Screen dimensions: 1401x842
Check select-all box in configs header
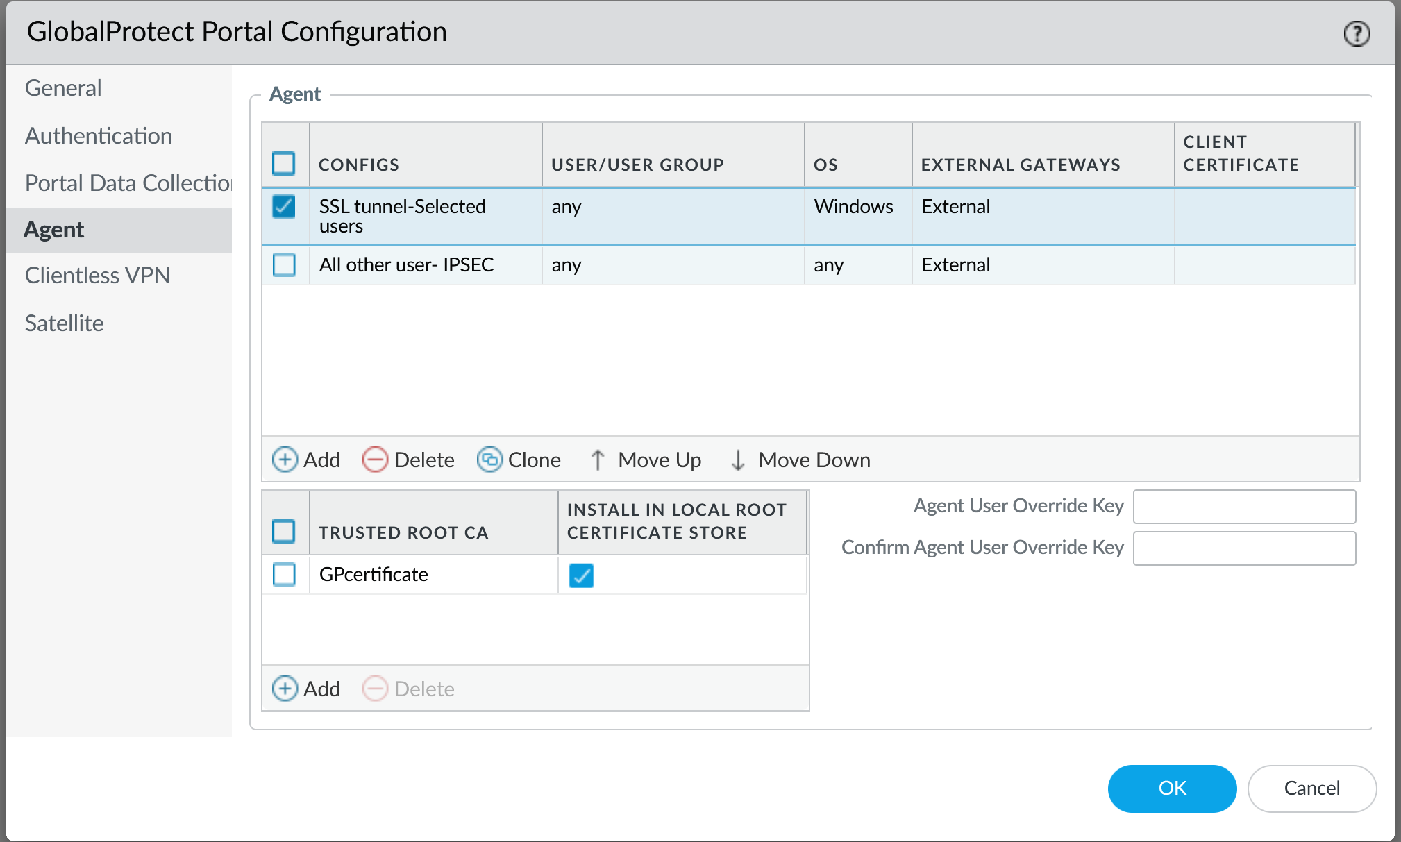point(284,164)
